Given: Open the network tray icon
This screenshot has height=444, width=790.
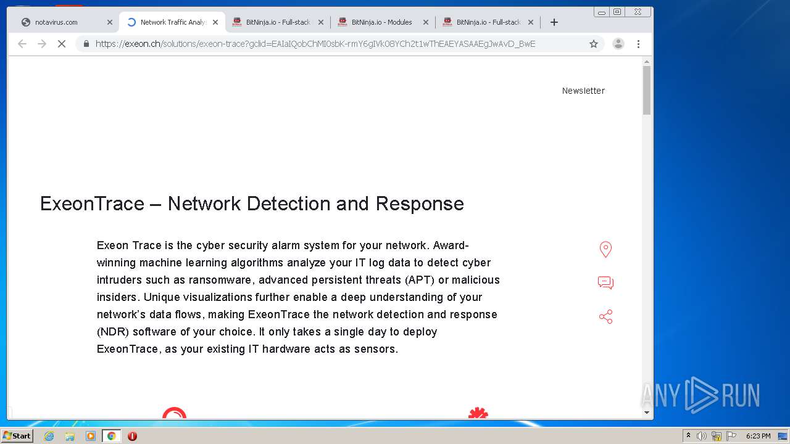Looking at the screenshot, I should 717,436.
